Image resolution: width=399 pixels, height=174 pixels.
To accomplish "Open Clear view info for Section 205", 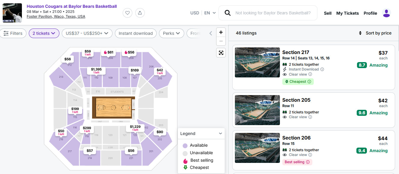I will pos(310,117).
